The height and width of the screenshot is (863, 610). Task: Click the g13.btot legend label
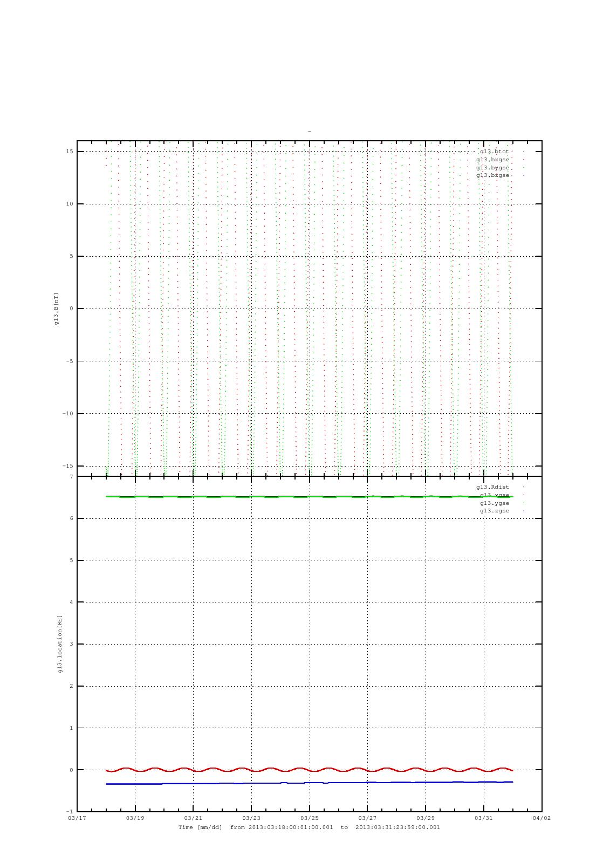(494, 152)
